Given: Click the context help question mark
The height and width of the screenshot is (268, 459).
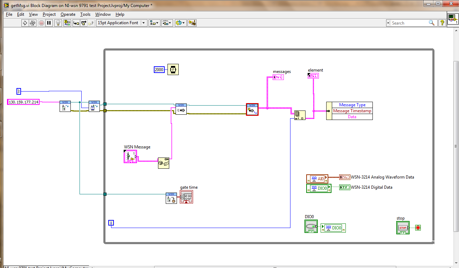Looking at the screenshot, I should (x=442, y=23).
